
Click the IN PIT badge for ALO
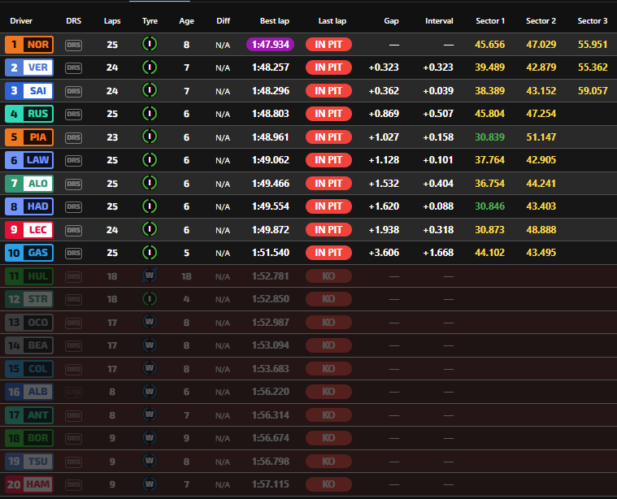click(328, 184)
